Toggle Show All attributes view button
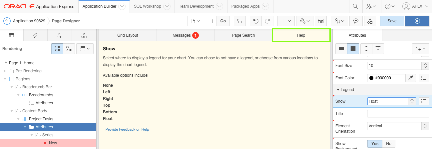 (353, 49)
